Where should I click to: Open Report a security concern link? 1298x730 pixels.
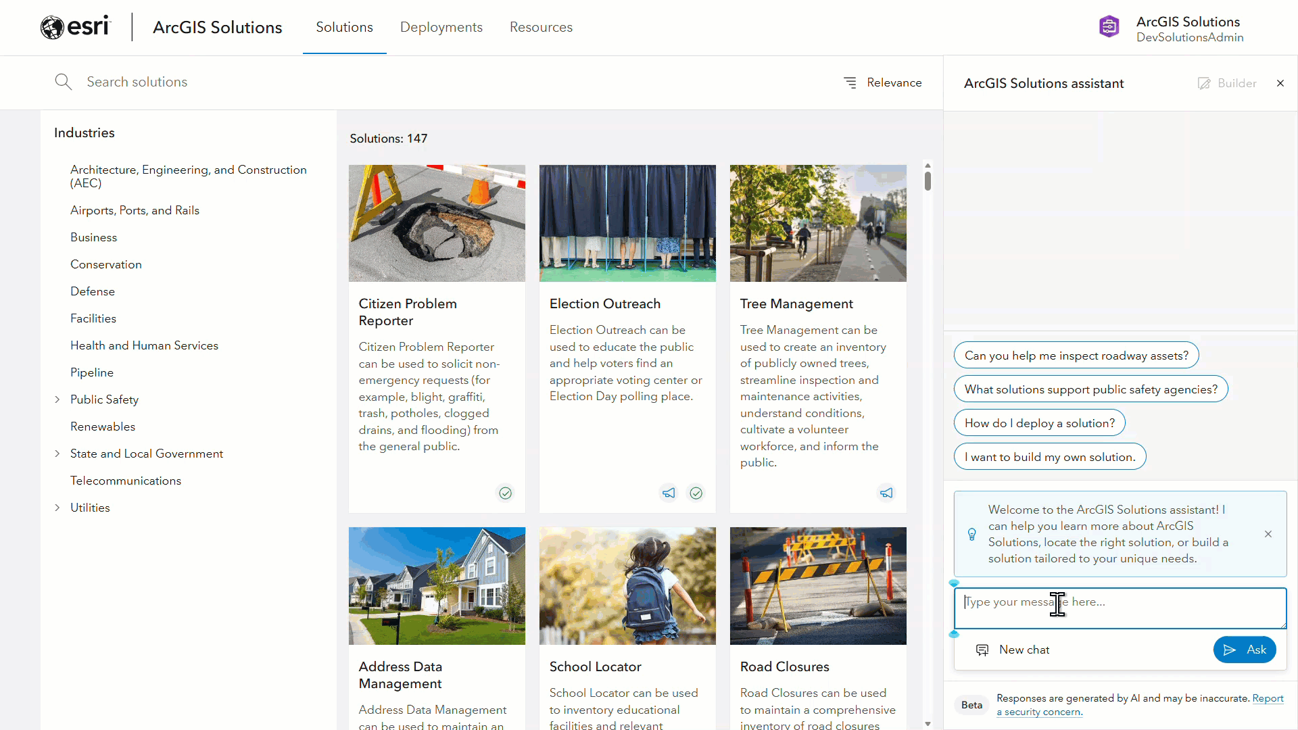pyautogui.click(x=1140, y=705)
